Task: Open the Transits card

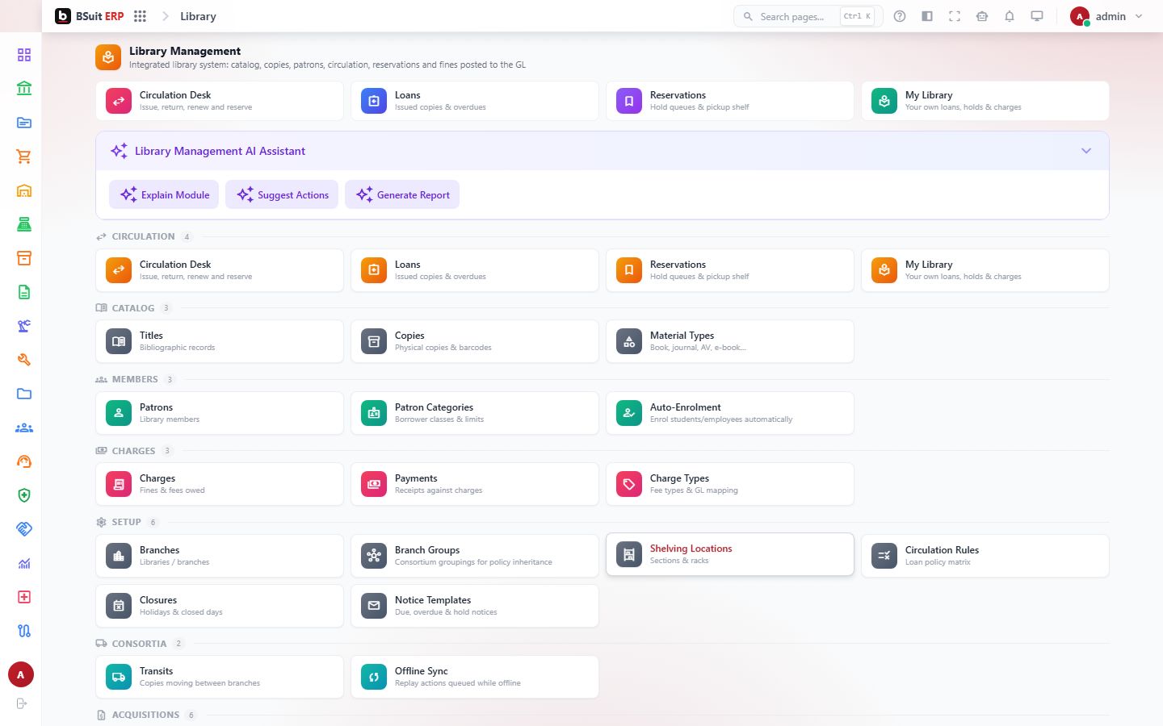Action: click(x=220, y=677)
